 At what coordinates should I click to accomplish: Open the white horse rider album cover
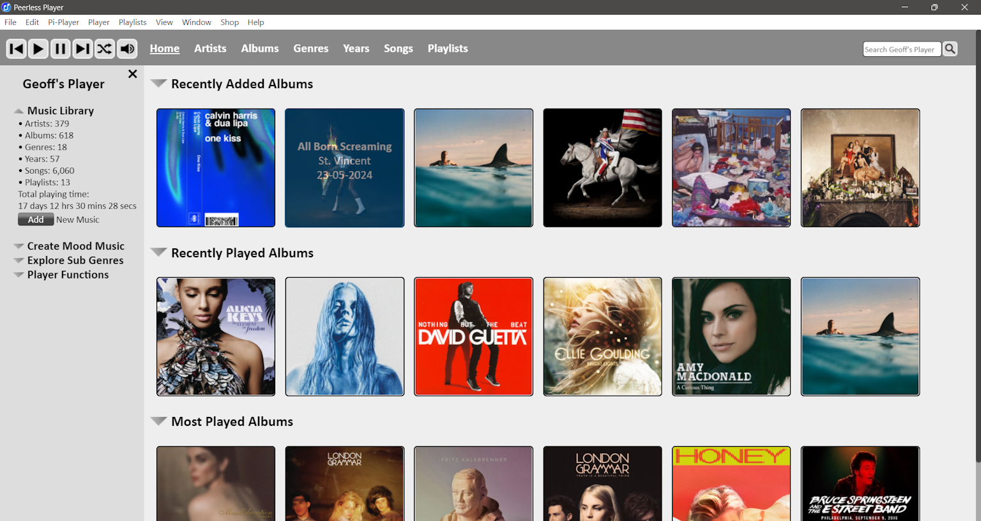[602, 168]
